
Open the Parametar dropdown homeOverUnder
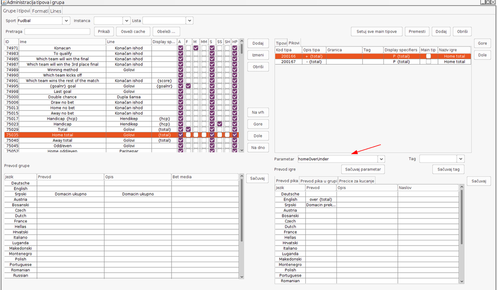coord(381,159)
